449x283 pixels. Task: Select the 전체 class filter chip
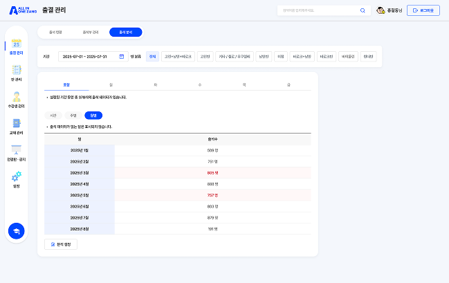(152, 57)
